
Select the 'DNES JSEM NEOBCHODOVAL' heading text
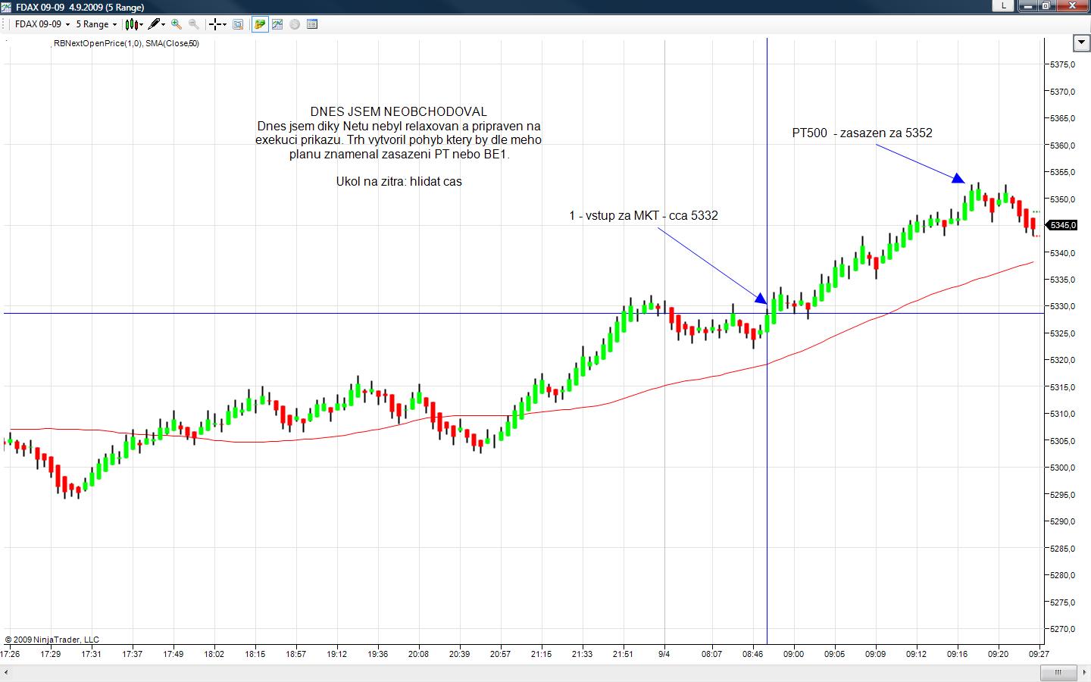399,112
